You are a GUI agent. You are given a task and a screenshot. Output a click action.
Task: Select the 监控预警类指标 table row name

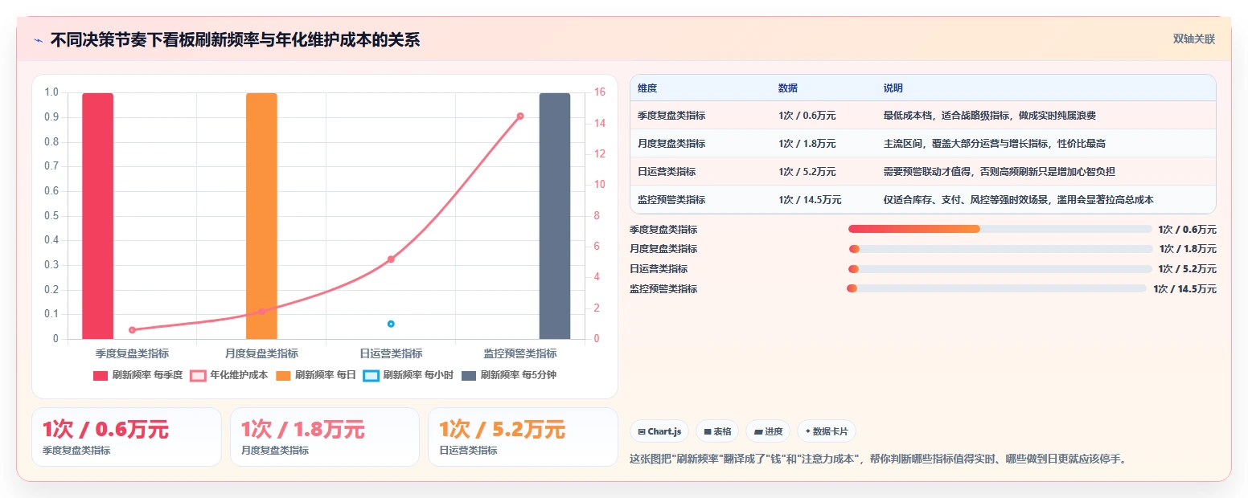671,199
